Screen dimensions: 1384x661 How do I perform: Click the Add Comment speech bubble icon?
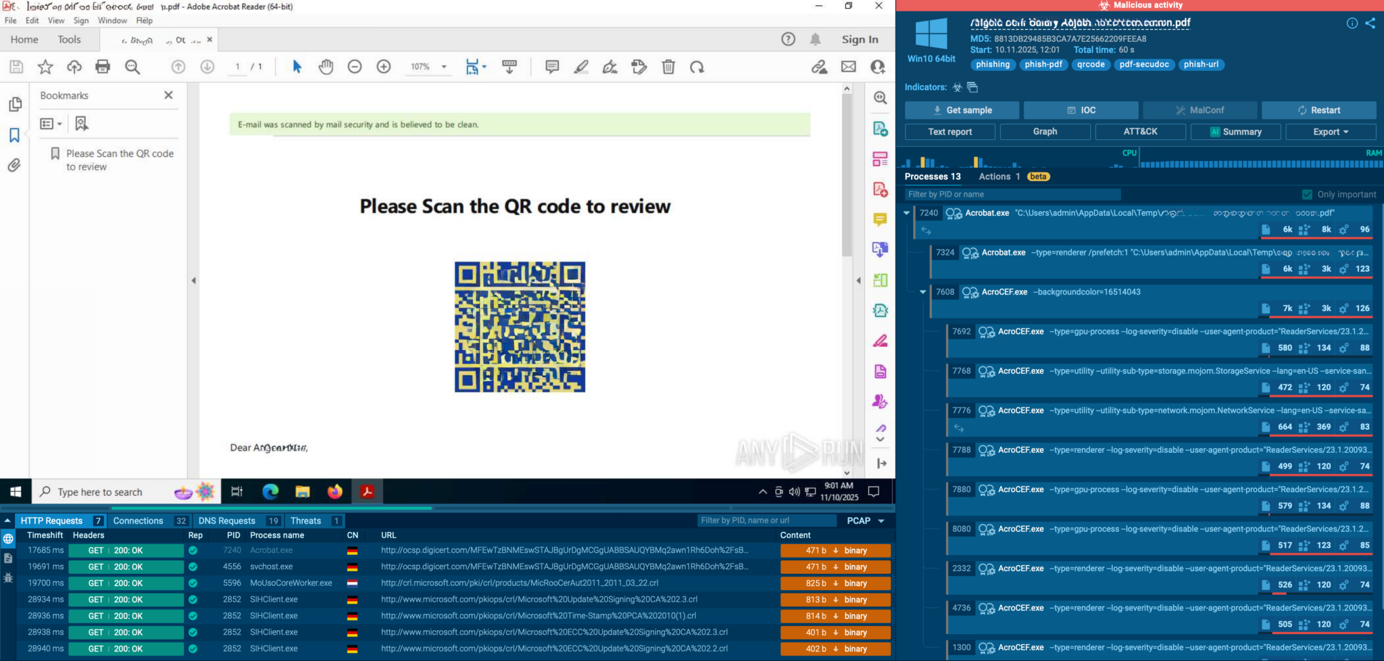click(x=552, y=66)
